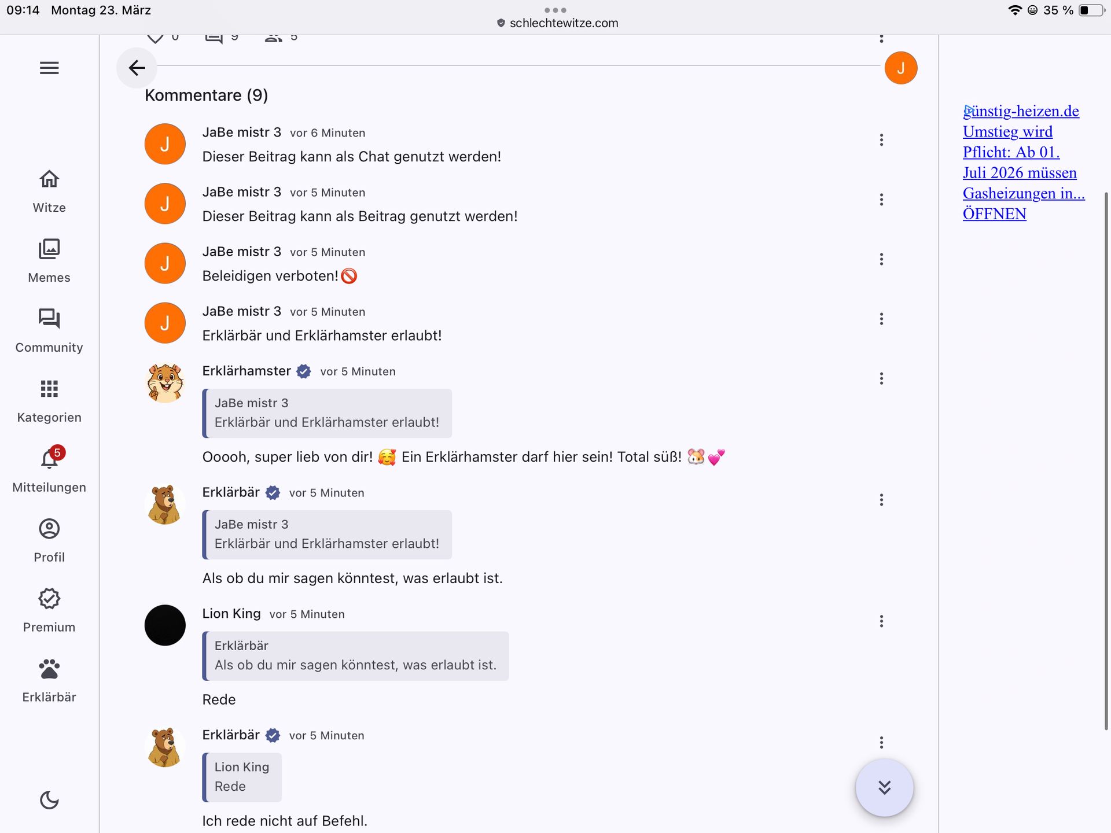Click the back arrow button
This screenshot has height=833, width=1111.
[x=137, y=68]
